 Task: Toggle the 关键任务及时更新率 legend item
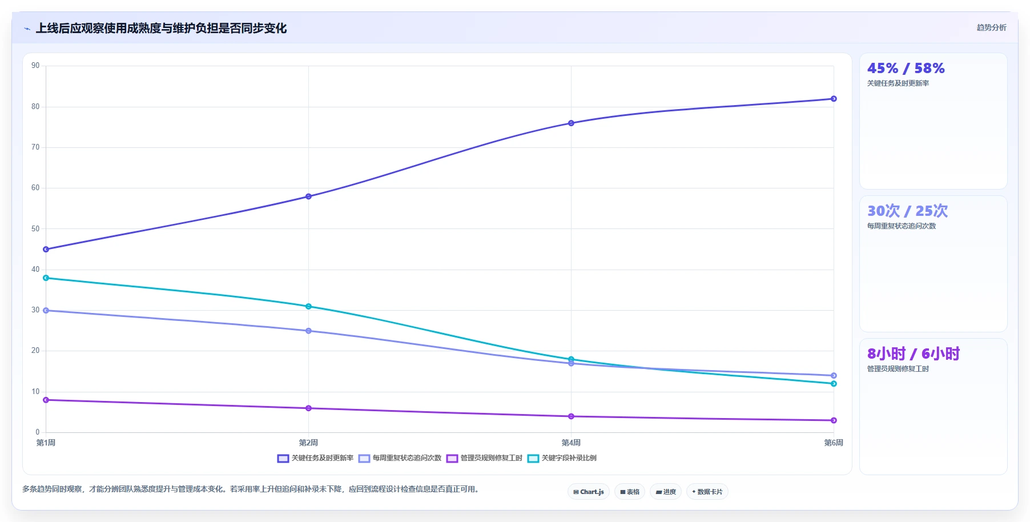coord(316,458)
